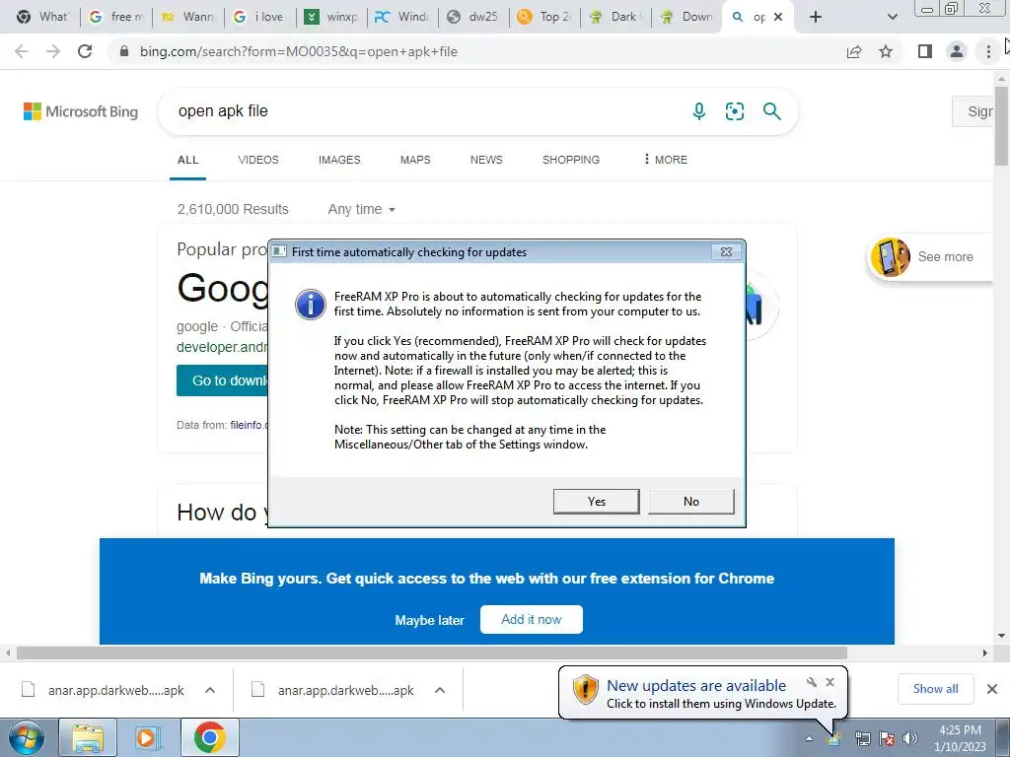Image resolution: width=1010 pixels, height=757 pixels.
Task: Switch to the Top 2 browser tab
Action: pos(544,17)
